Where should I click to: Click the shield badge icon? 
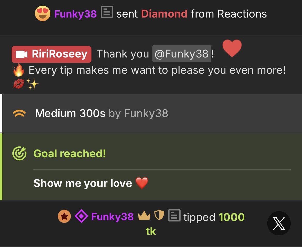[159, 215]
